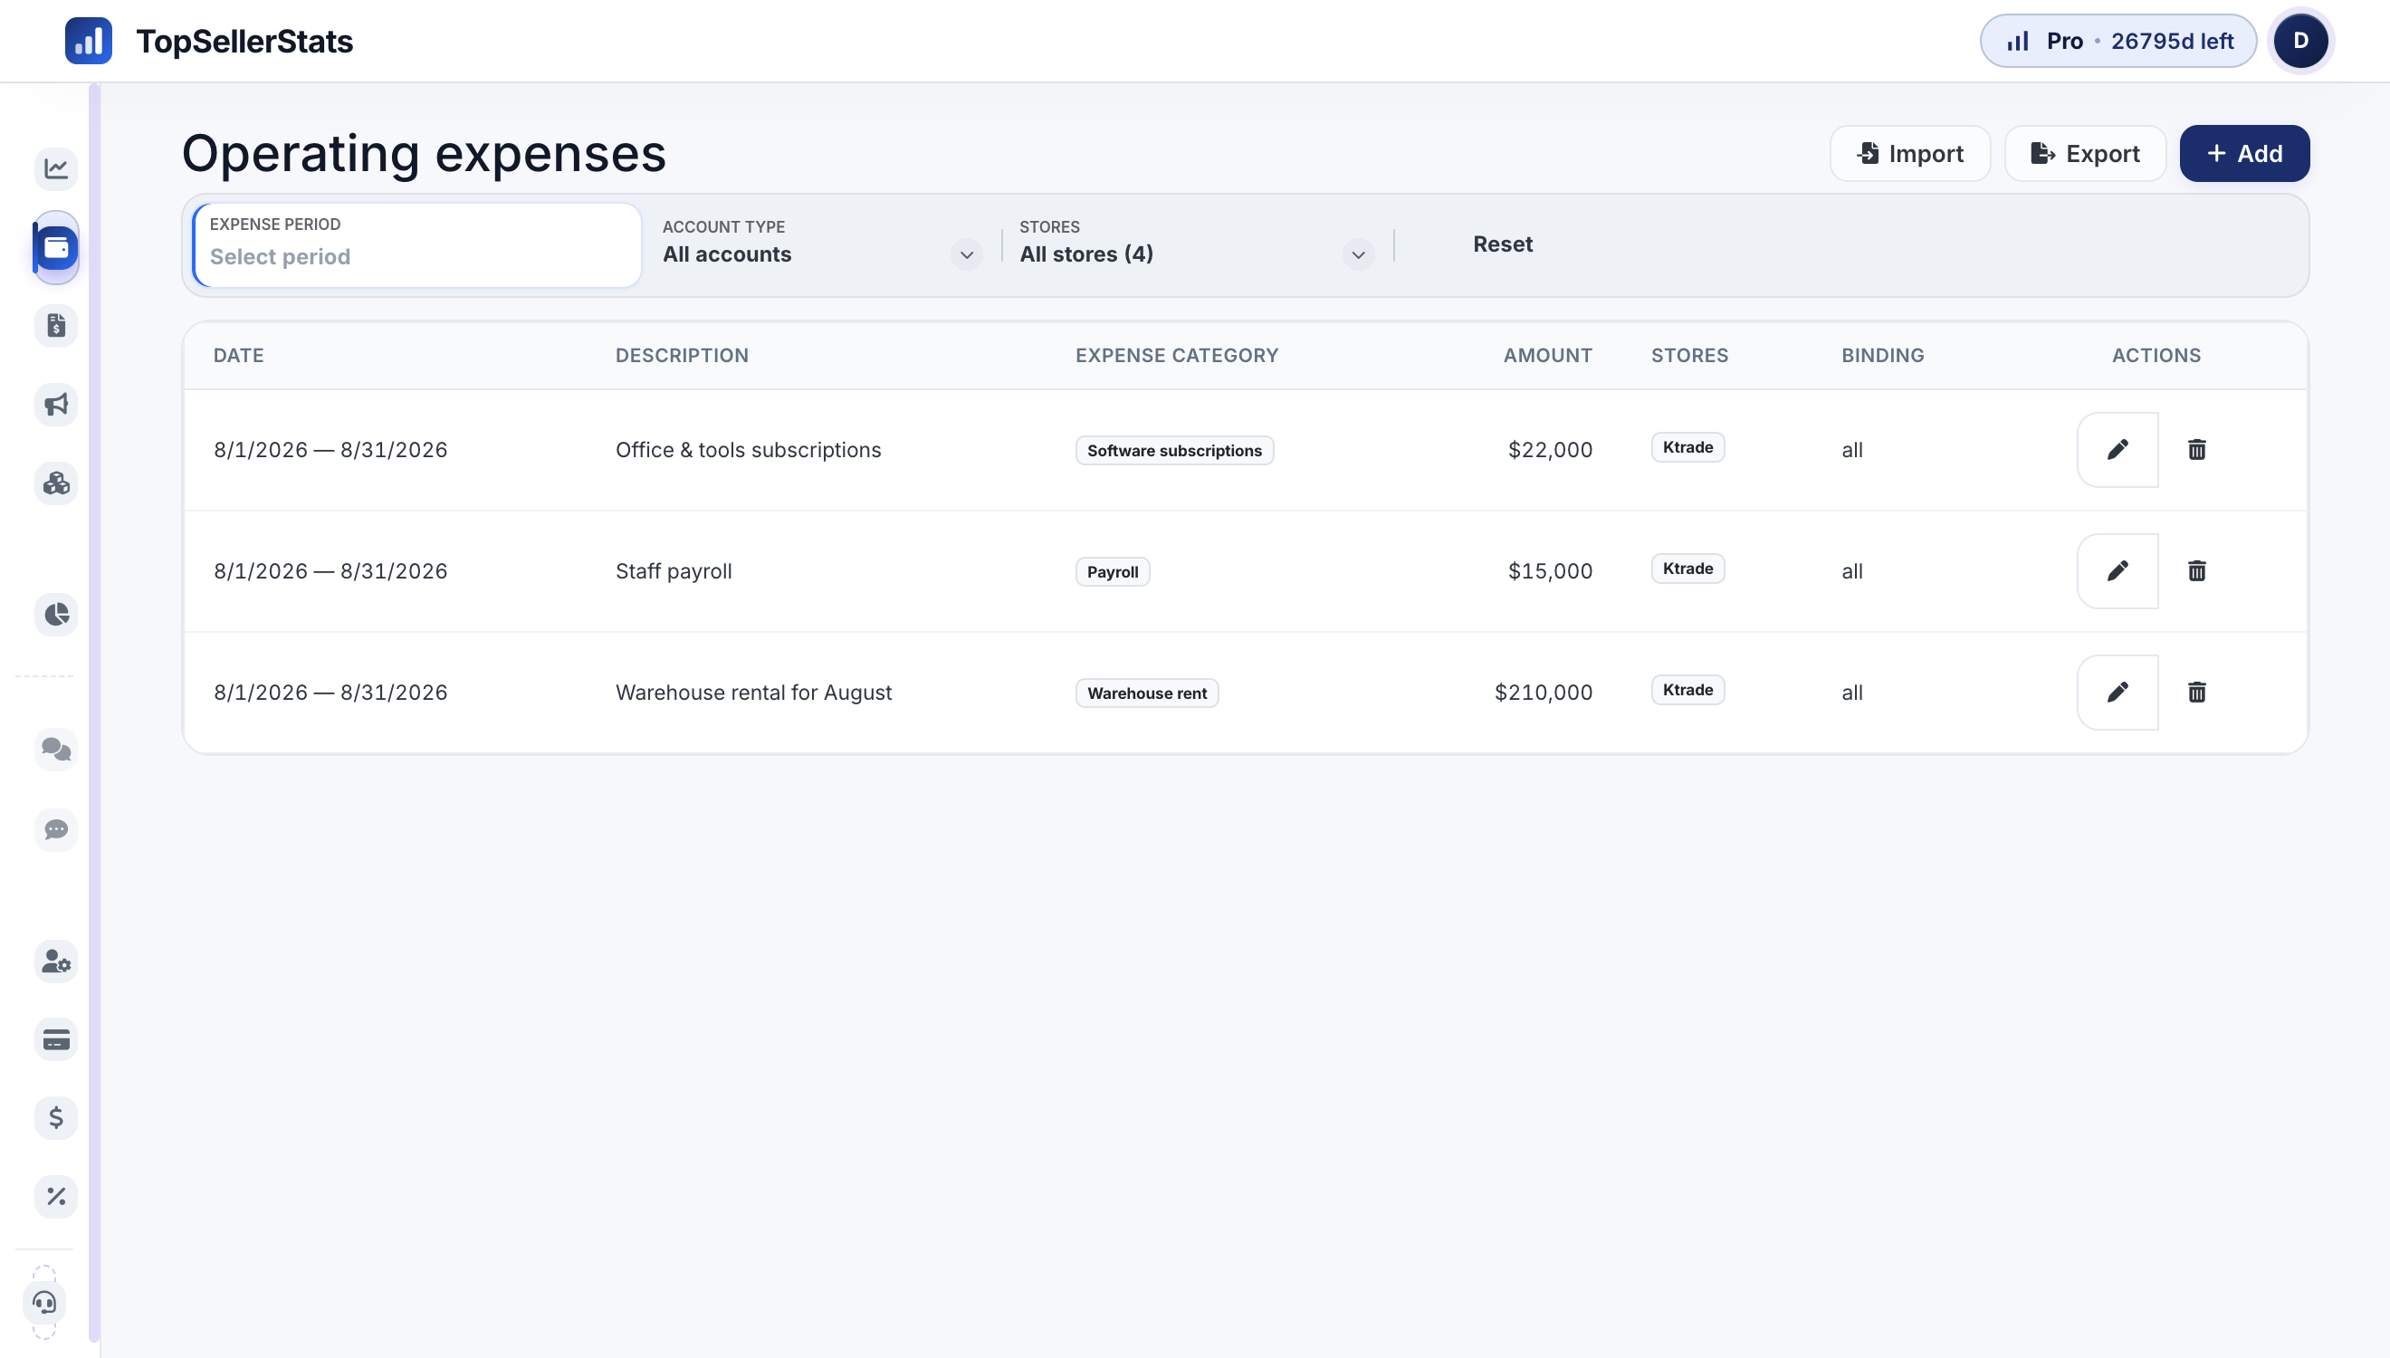The width and height of the screenshot is (2390, 1358).
Task: Click the Warehouse rental for August description
Action: (x=753, y=692)
